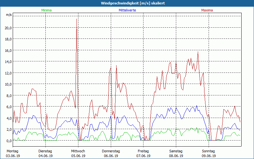Click the green 'Minima' legend label
Image resolution: width=254 pixels, height=159 pixels.
[46, 10]
